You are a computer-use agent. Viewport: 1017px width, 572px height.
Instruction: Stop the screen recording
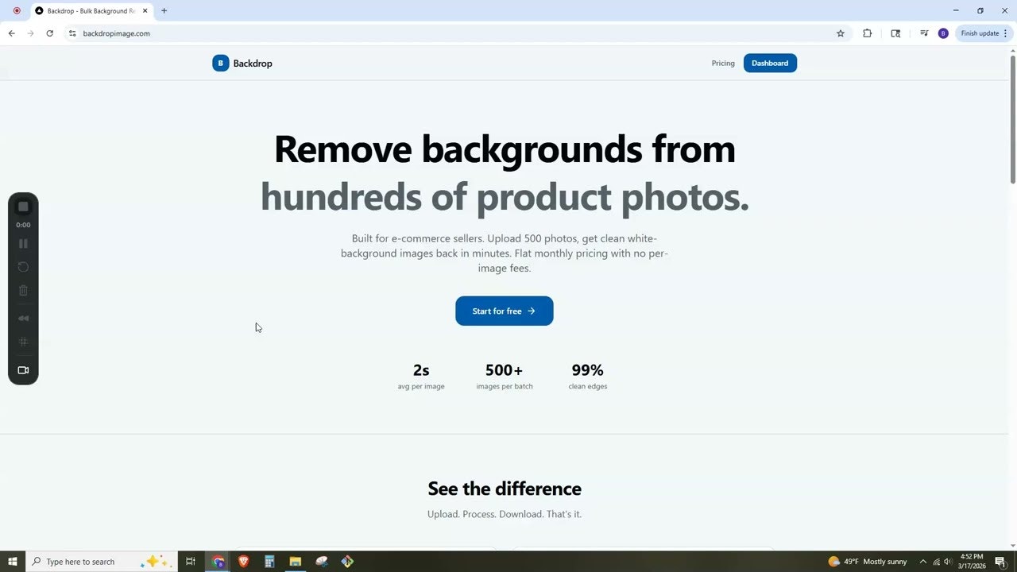tap(23, 206)
